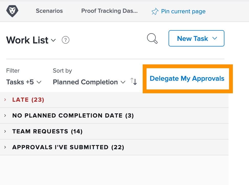Open the Planned Completion sort dropdown
The image size is (249, 185).
(89, 82)
